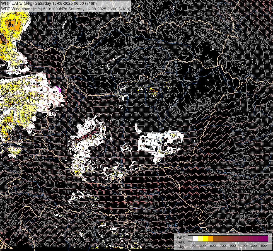Click the 1300 legend label
This screenshot has width=273, height=251.
[253, 246]
